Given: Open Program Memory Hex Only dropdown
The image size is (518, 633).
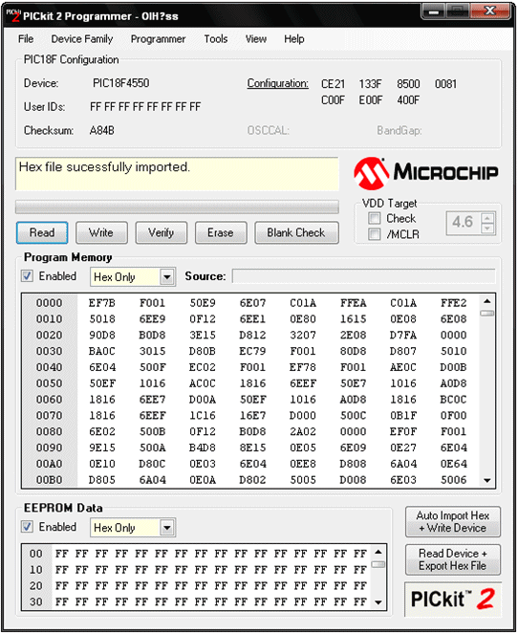Looking at the screenshot, I should 166,277.
